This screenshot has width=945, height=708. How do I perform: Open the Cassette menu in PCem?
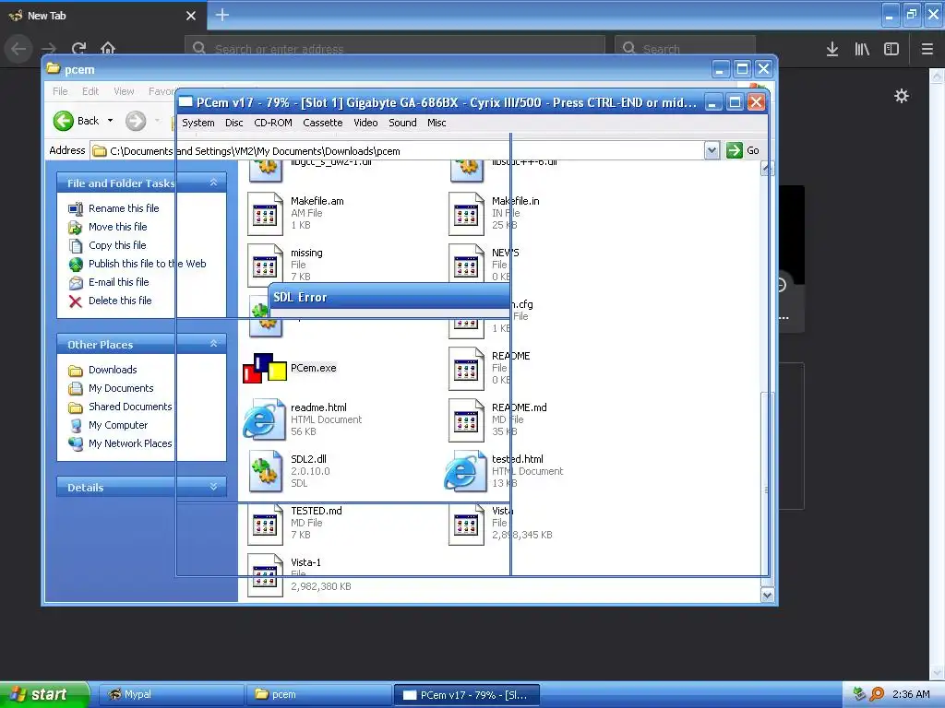322,123
